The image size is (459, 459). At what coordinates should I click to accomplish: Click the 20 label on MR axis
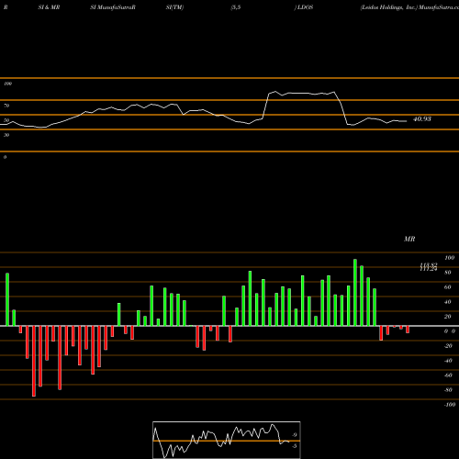pos(448,317)
